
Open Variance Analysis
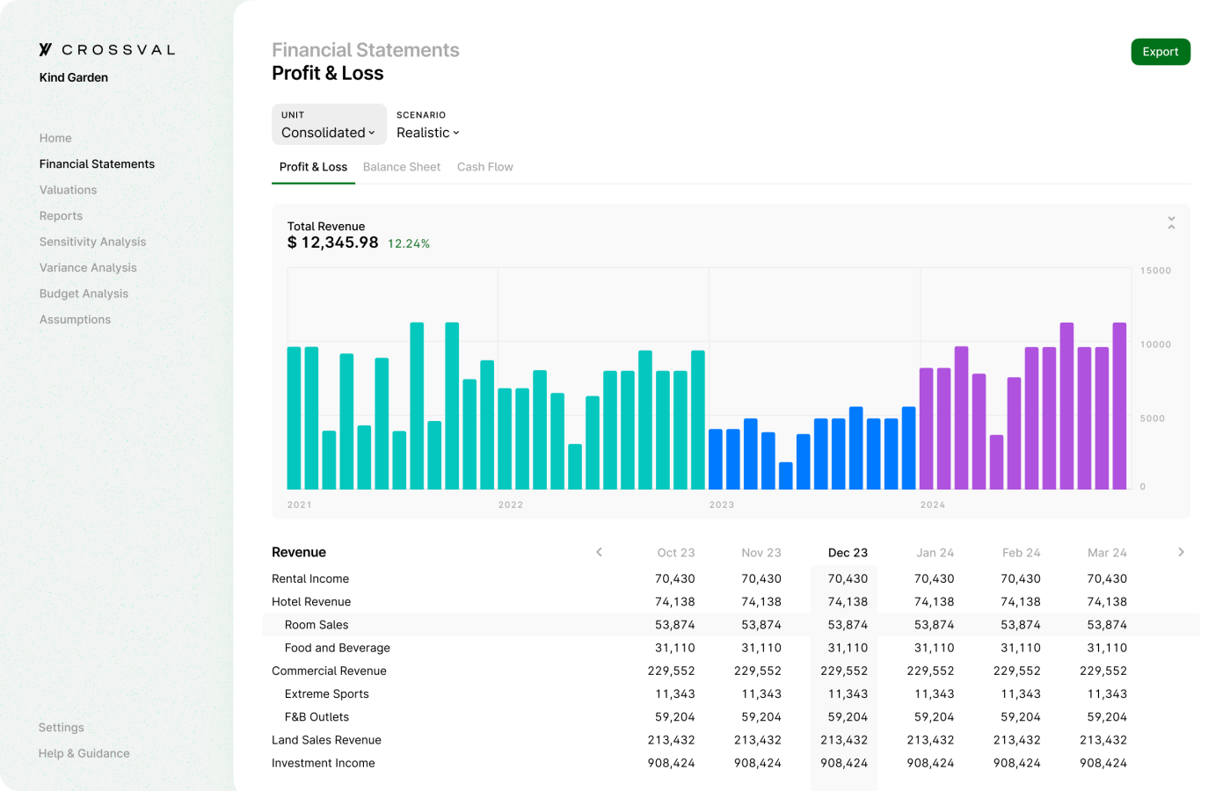pos(88,267)
